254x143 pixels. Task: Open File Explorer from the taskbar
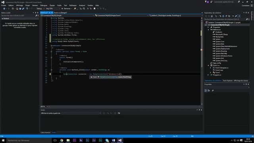click(x=68, y=140)
